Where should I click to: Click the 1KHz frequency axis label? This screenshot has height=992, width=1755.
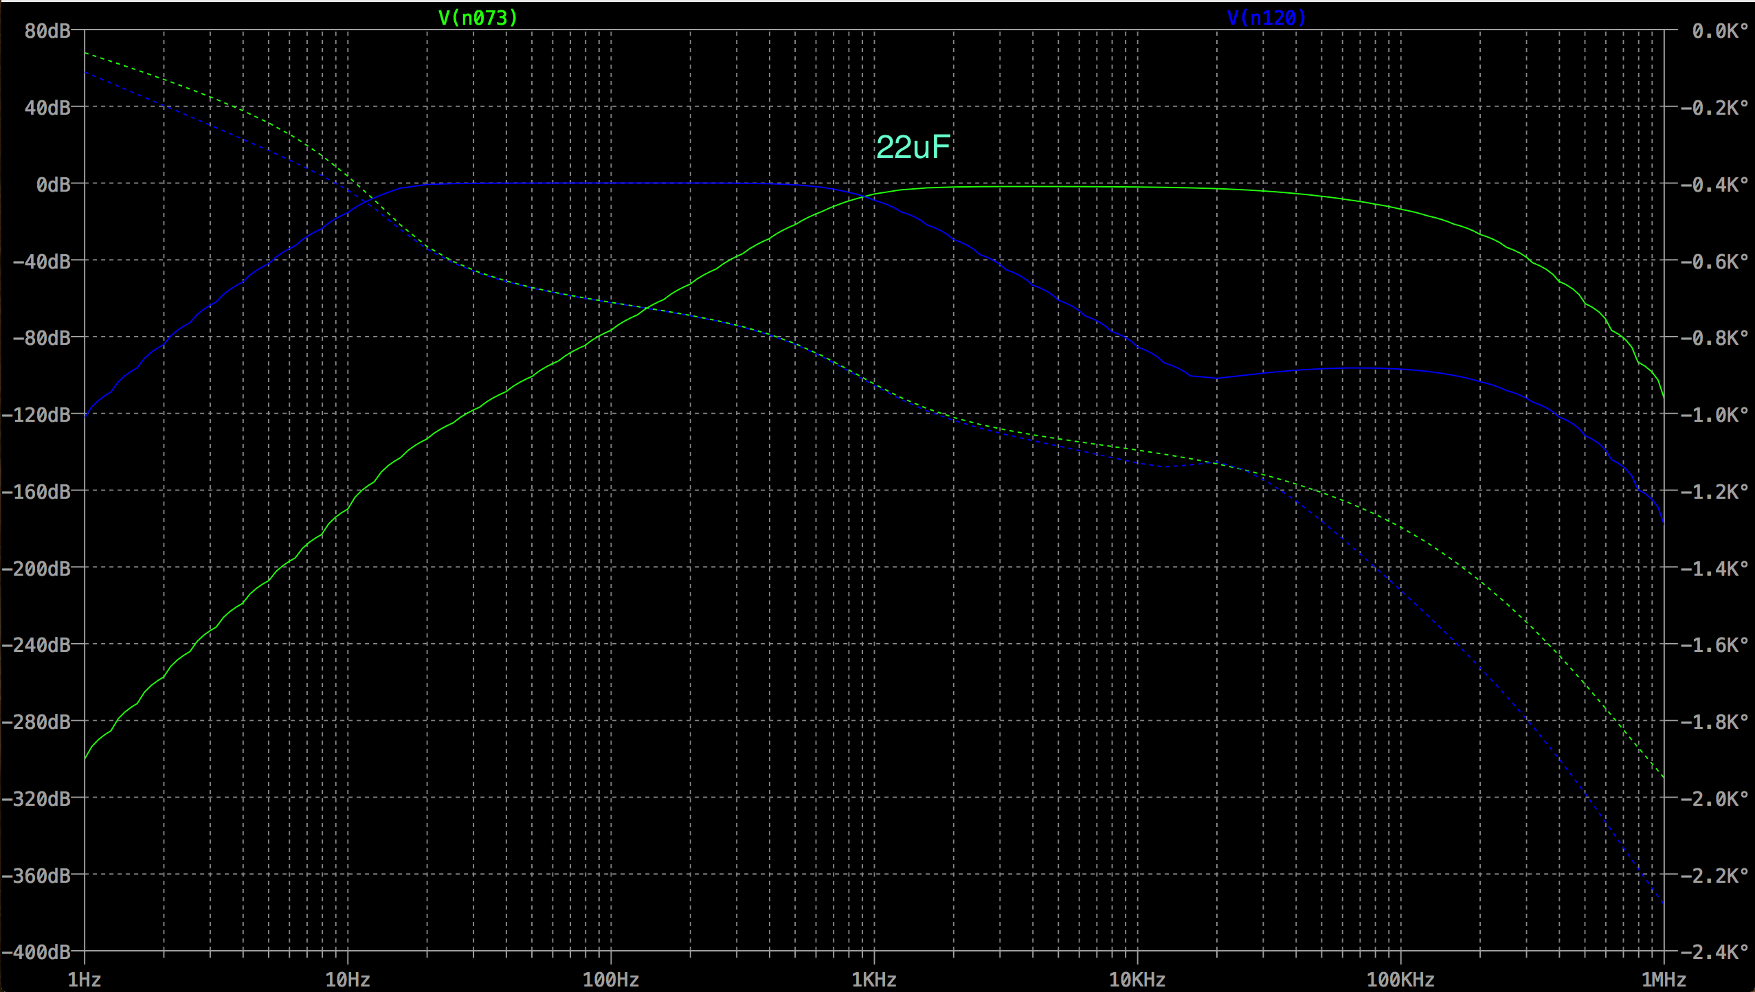click(x=874, y=980)
